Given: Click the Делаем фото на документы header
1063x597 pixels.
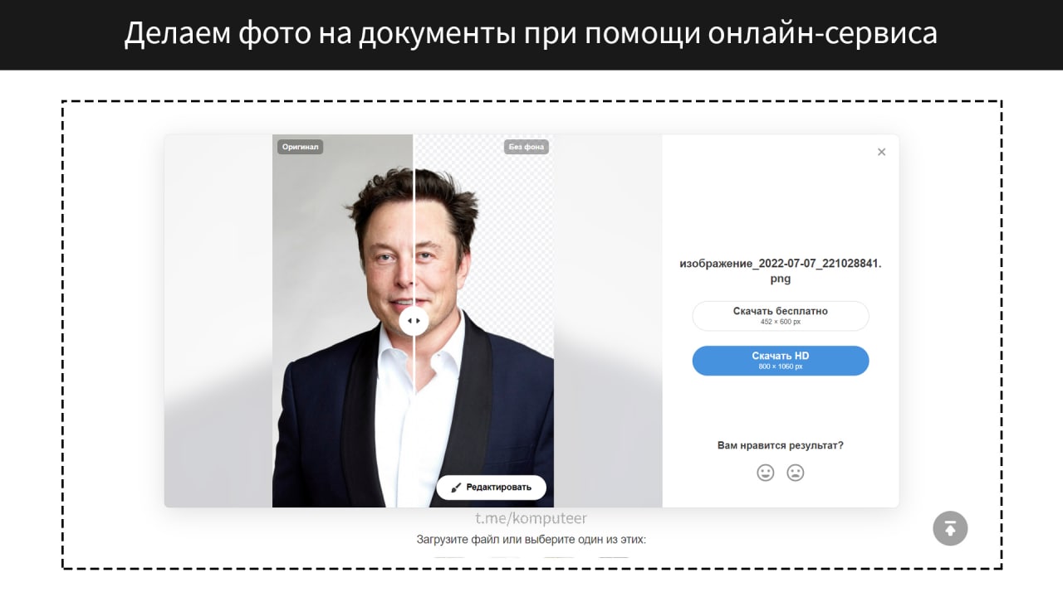Looking at the screenshot, I should click(531, 33).
